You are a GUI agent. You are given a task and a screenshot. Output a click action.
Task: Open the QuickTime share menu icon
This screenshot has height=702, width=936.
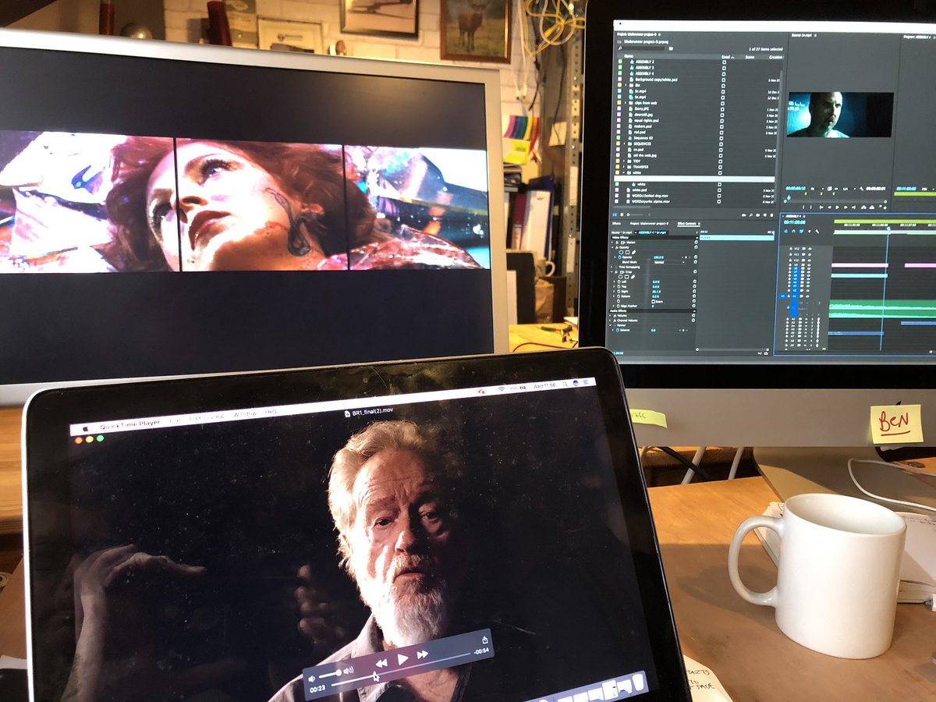(485, 640)
